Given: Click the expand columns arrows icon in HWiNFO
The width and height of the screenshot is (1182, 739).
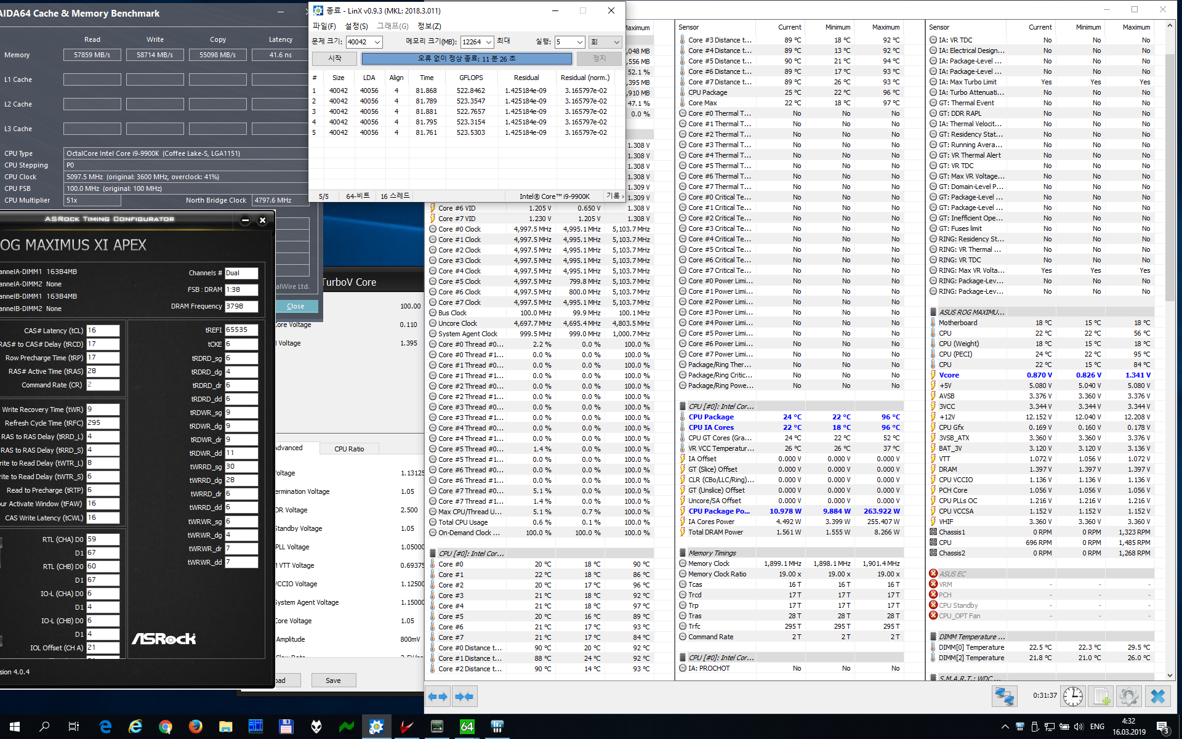Looking at the screenshot, I should click(438, 697).
